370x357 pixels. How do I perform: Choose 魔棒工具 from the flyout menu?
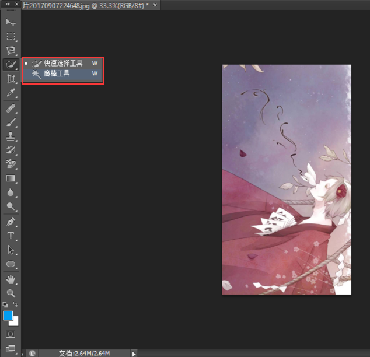click(57, 73)
